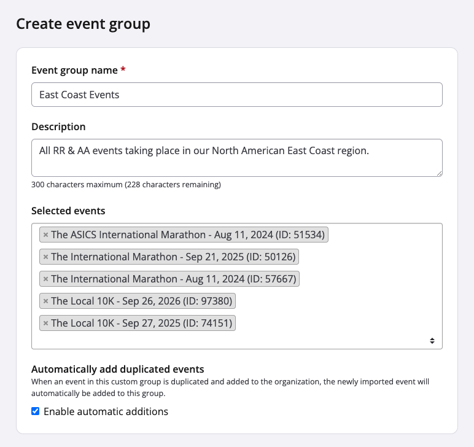This screenshot has width=474, height=447.
Task: Click The Local 10K Sep 27, 2025 label
Action: [x=142, y=323]
